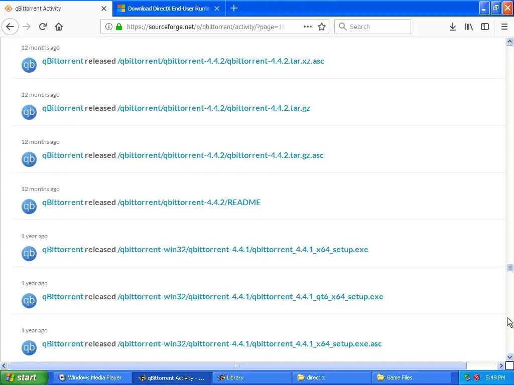Click the horizontal scrollbar left arrow

[x=4, y=365]
